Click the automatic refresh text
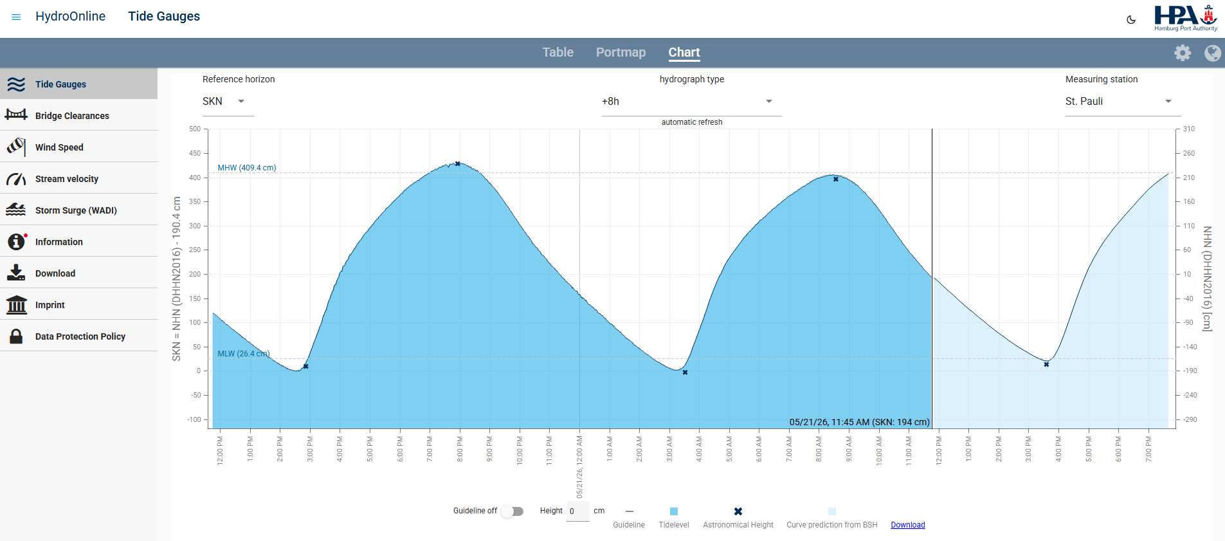1225x541 pixels. click(692, 122)
